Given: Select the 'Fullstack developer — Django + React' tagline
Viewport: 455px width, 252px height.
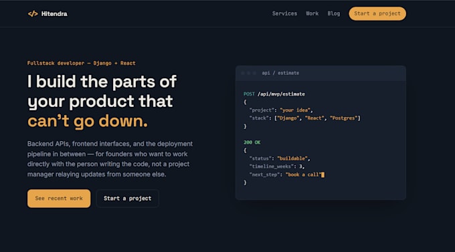Looking at the screenshot, I should [81, 63].
